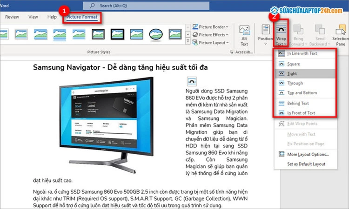This screenshot has height=209, width=349.
Task: Select the monitor picture in the document
Action: [x=107, y=125]
